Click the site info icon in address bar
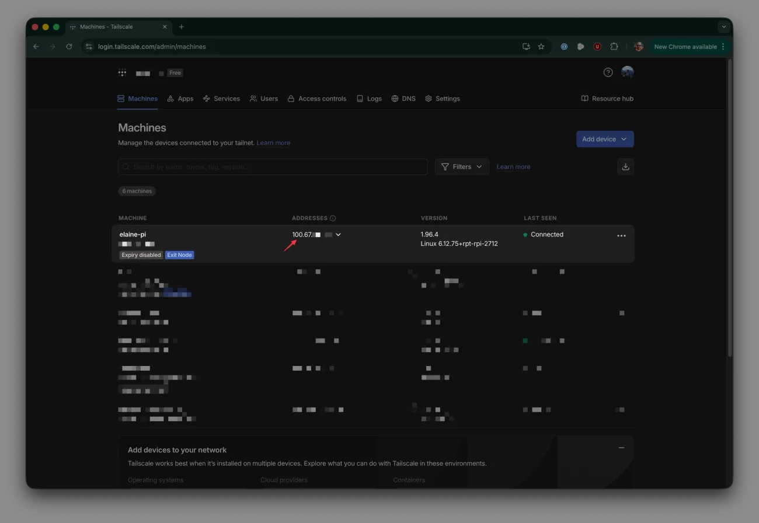This screenshot has width=759, height=523. (88, 47)
